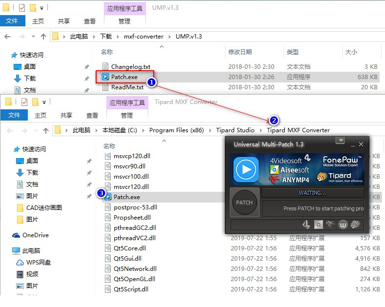385x307 pixels.
Task: Select Qt5Network.dll file
Action: [x=135, y=269]
